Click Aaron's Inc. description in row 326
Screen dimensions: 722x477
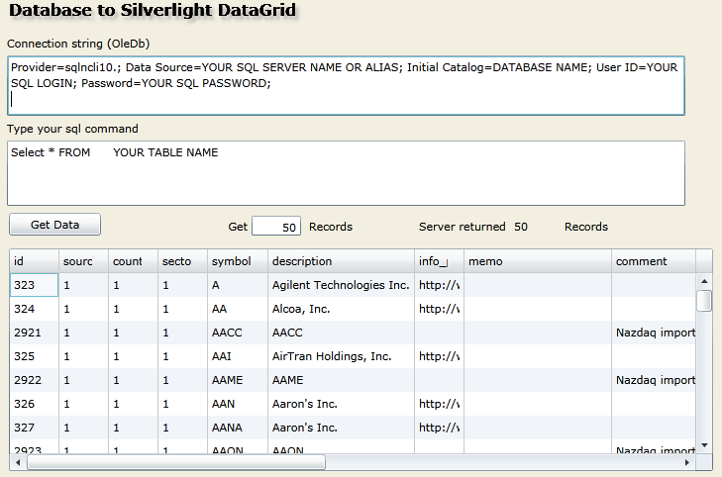341,404
